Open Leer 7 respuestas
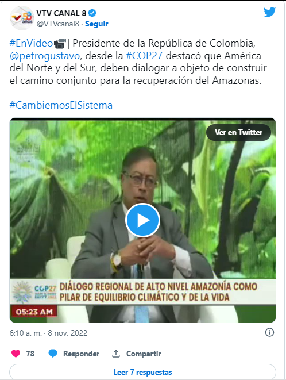286x380 pixels. (142, 372)
